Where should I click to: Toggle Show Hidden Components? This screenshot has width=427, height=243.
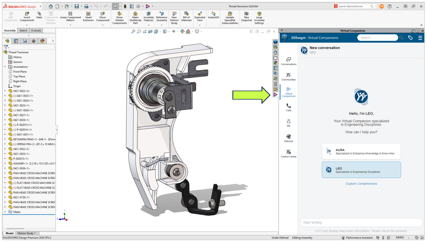click(120, 18)
